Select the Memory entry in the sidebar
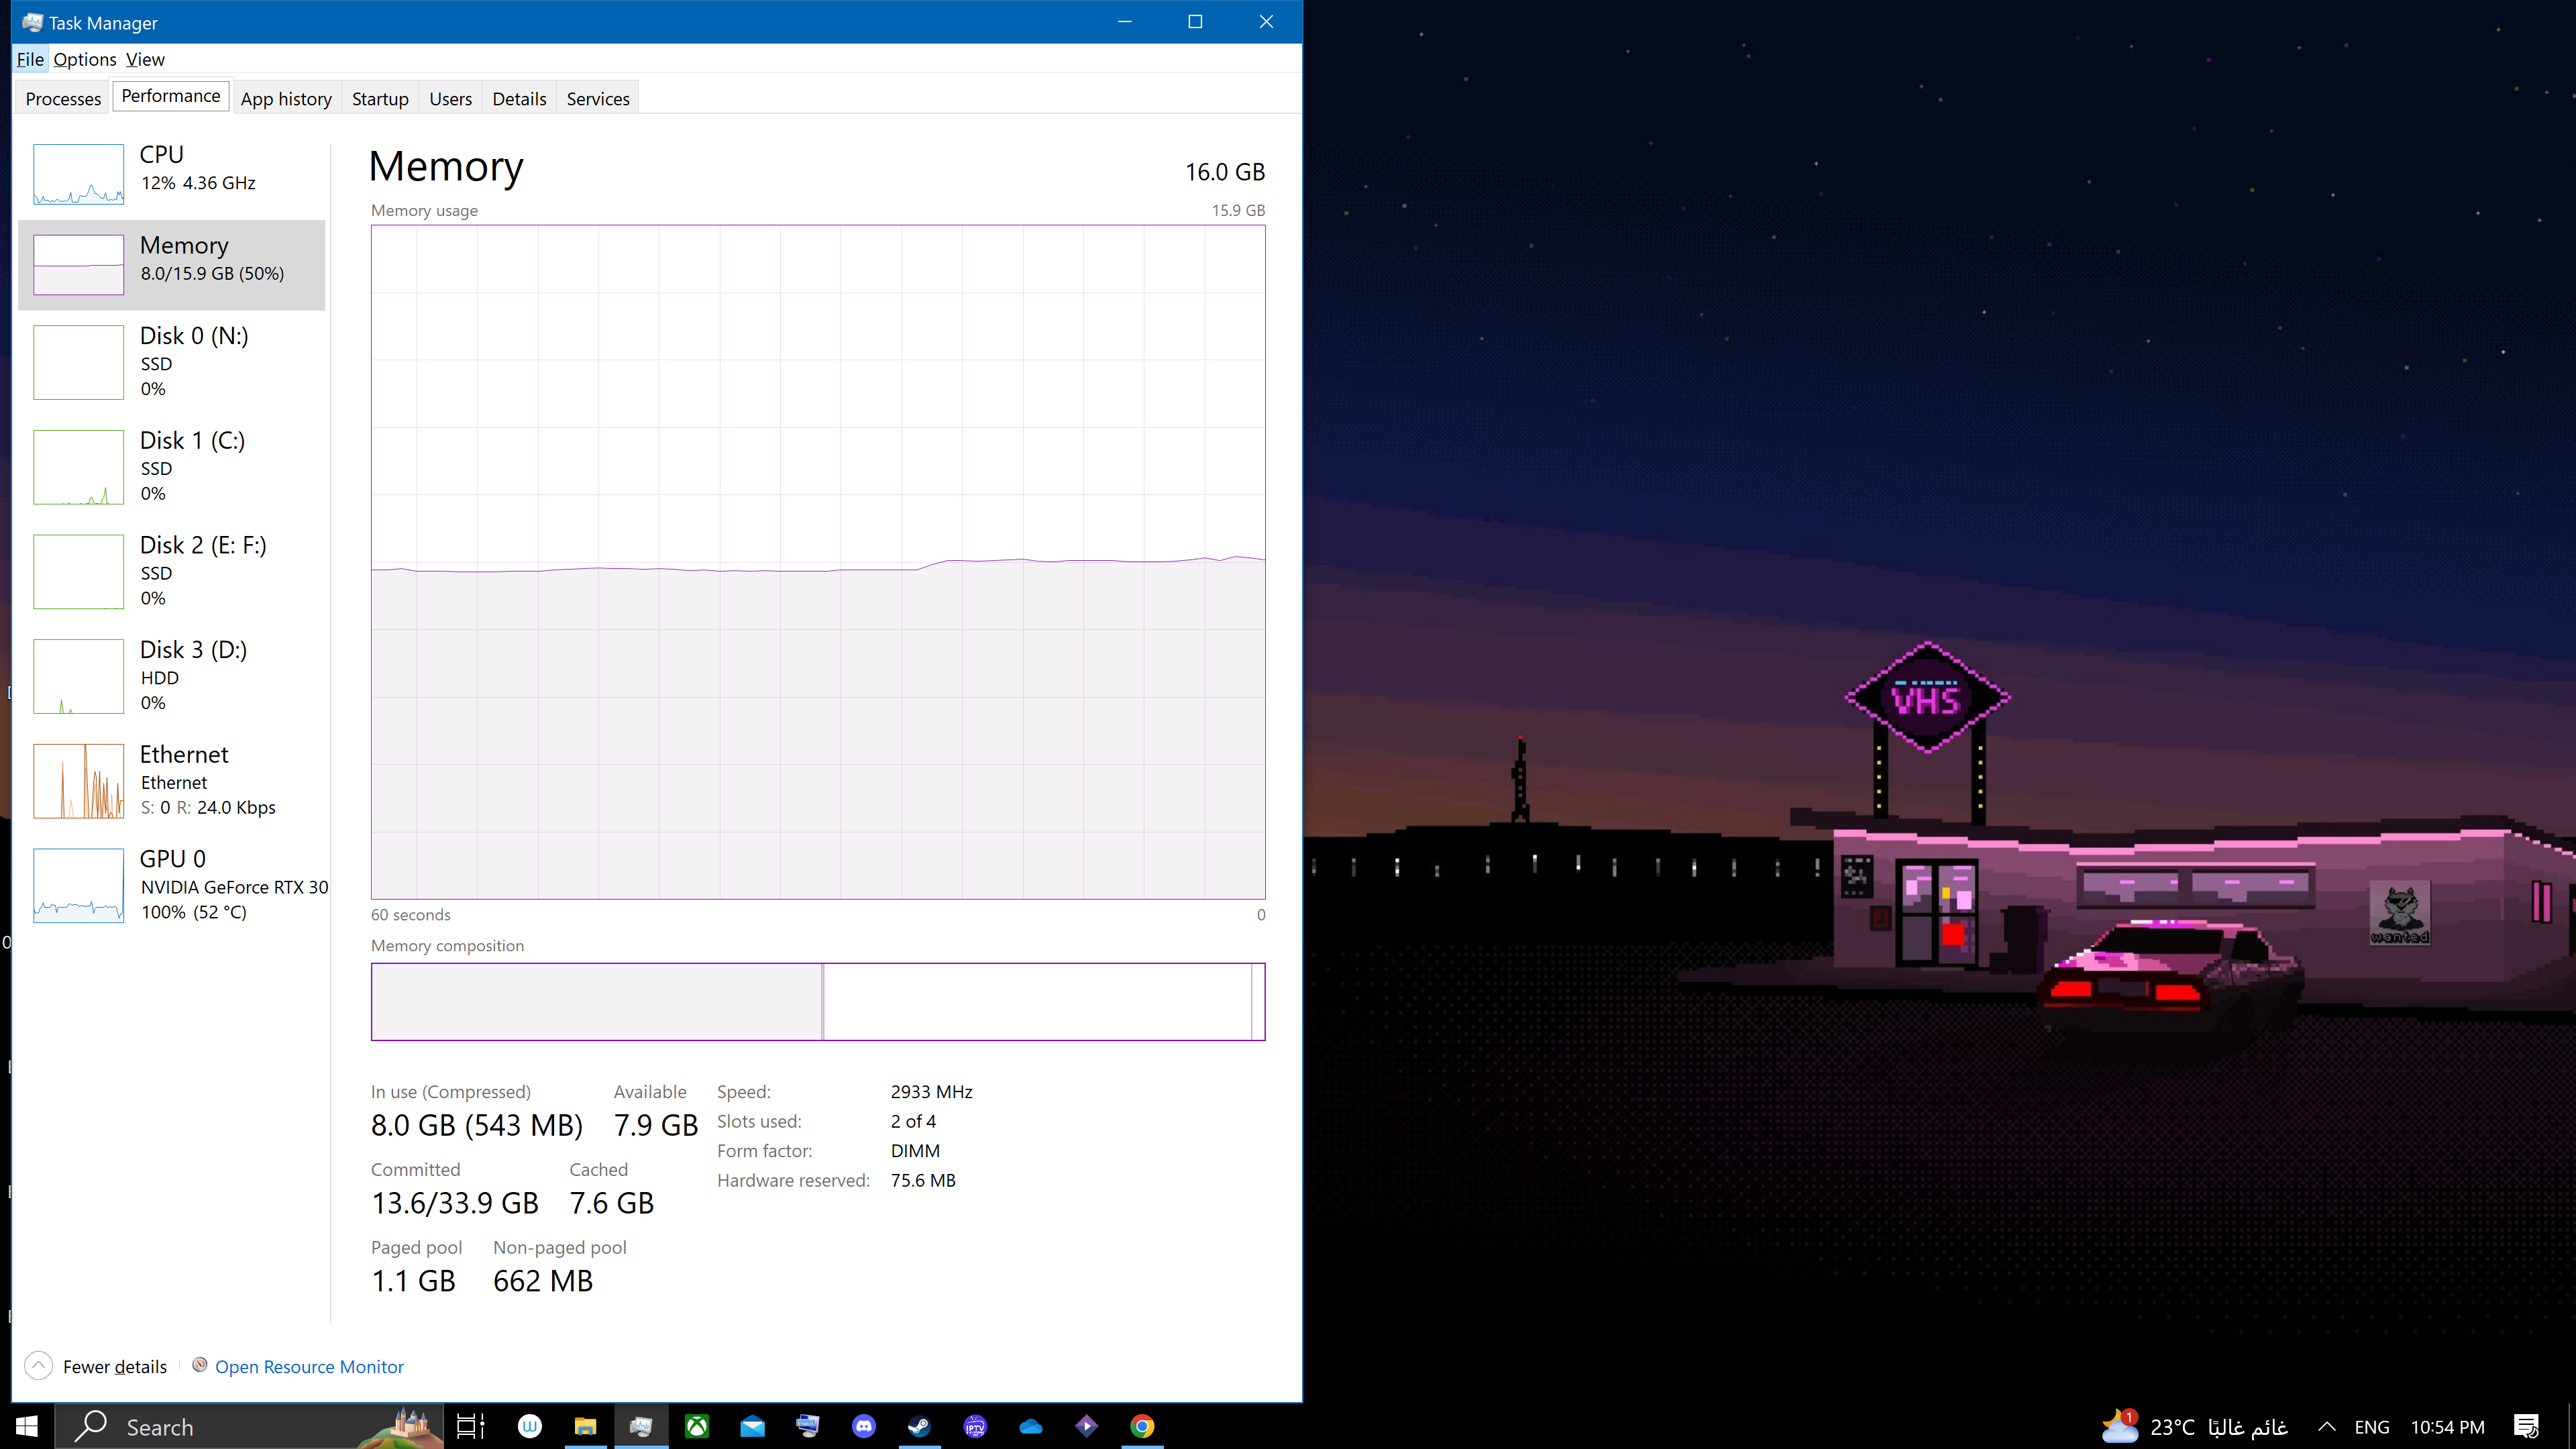The image size is (2576, 1449). (x=172, y=265)
